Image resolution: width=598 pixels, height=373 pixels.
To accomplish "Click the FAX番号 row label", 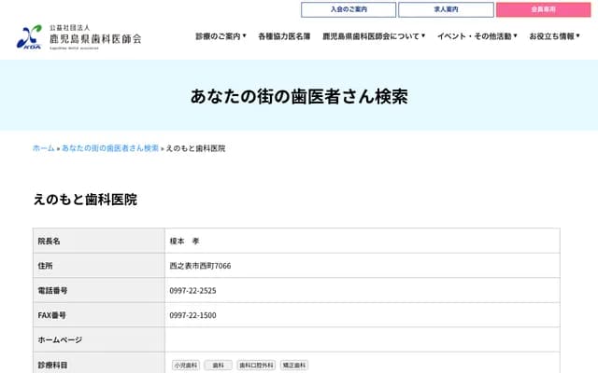I will pyautogui.click(x=51, y=315).
